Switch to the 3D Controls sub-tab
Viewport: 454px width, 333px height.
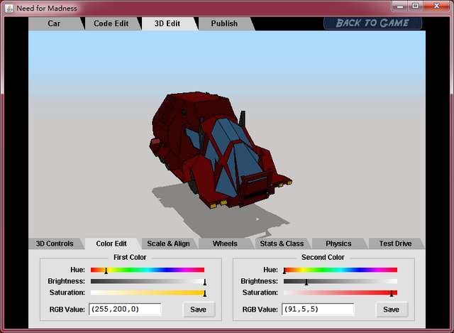pyautogui.click(x=55, y=244)
